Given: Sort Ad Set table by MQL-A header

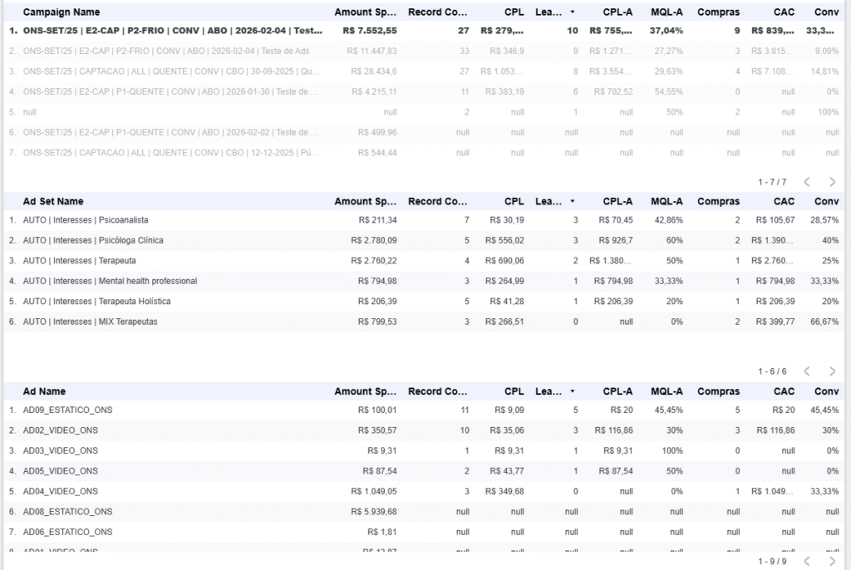Looking at the screenshot, I should [667, 202].
